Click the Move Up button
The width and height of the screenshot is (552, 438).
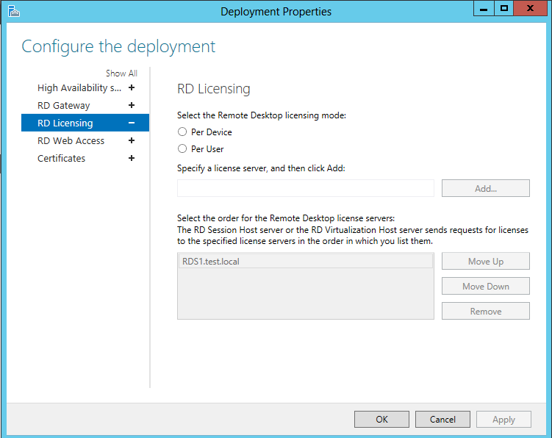coord(485,261)
